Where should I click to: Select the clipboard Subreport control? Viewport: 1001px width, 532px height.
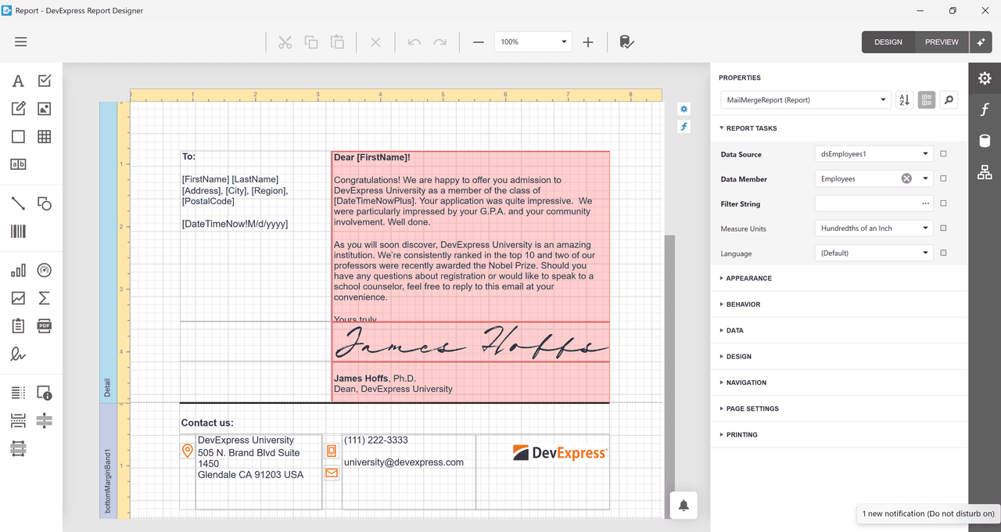tap(18, 326)
